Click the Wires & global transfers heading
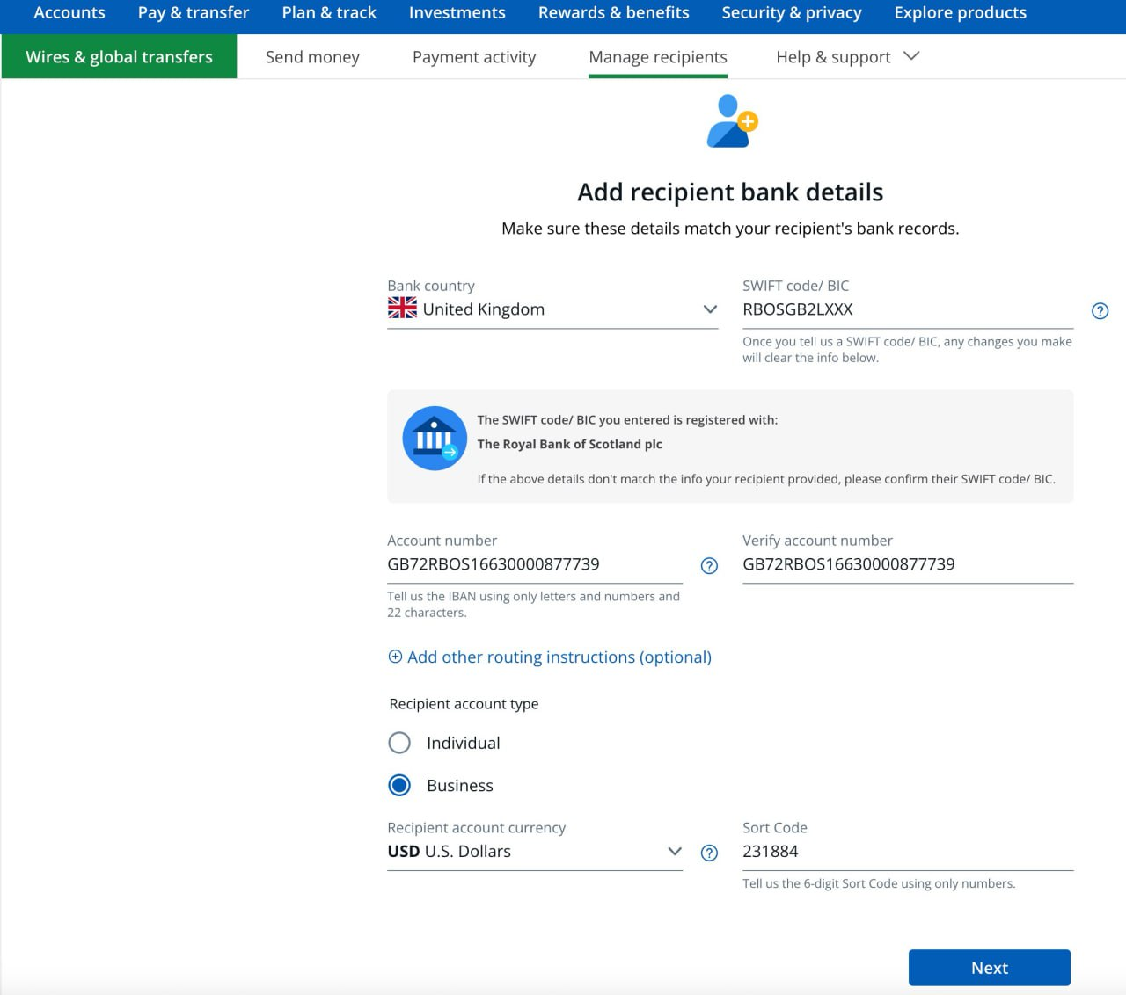The image size is (1126, 995). 120,57
